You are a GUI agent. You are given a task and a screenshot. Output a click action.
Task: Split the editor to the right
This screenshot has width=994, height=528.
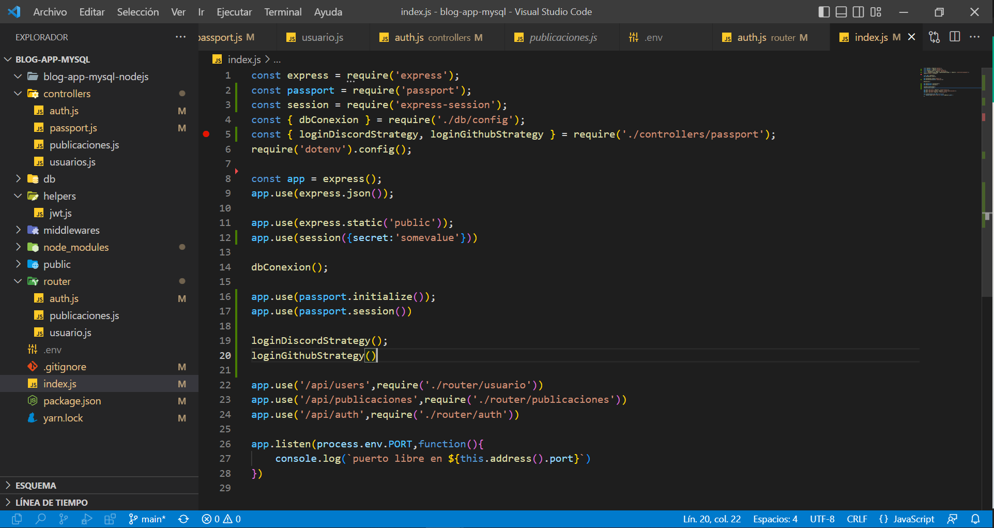(x=955, y=37)
